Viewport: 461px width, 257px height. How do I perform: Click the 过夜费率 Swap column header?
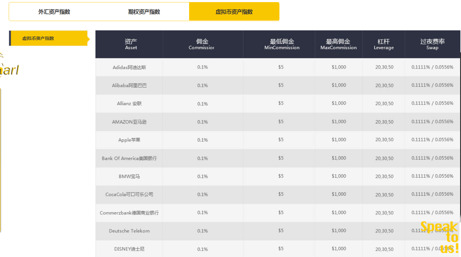pos(432,44)
